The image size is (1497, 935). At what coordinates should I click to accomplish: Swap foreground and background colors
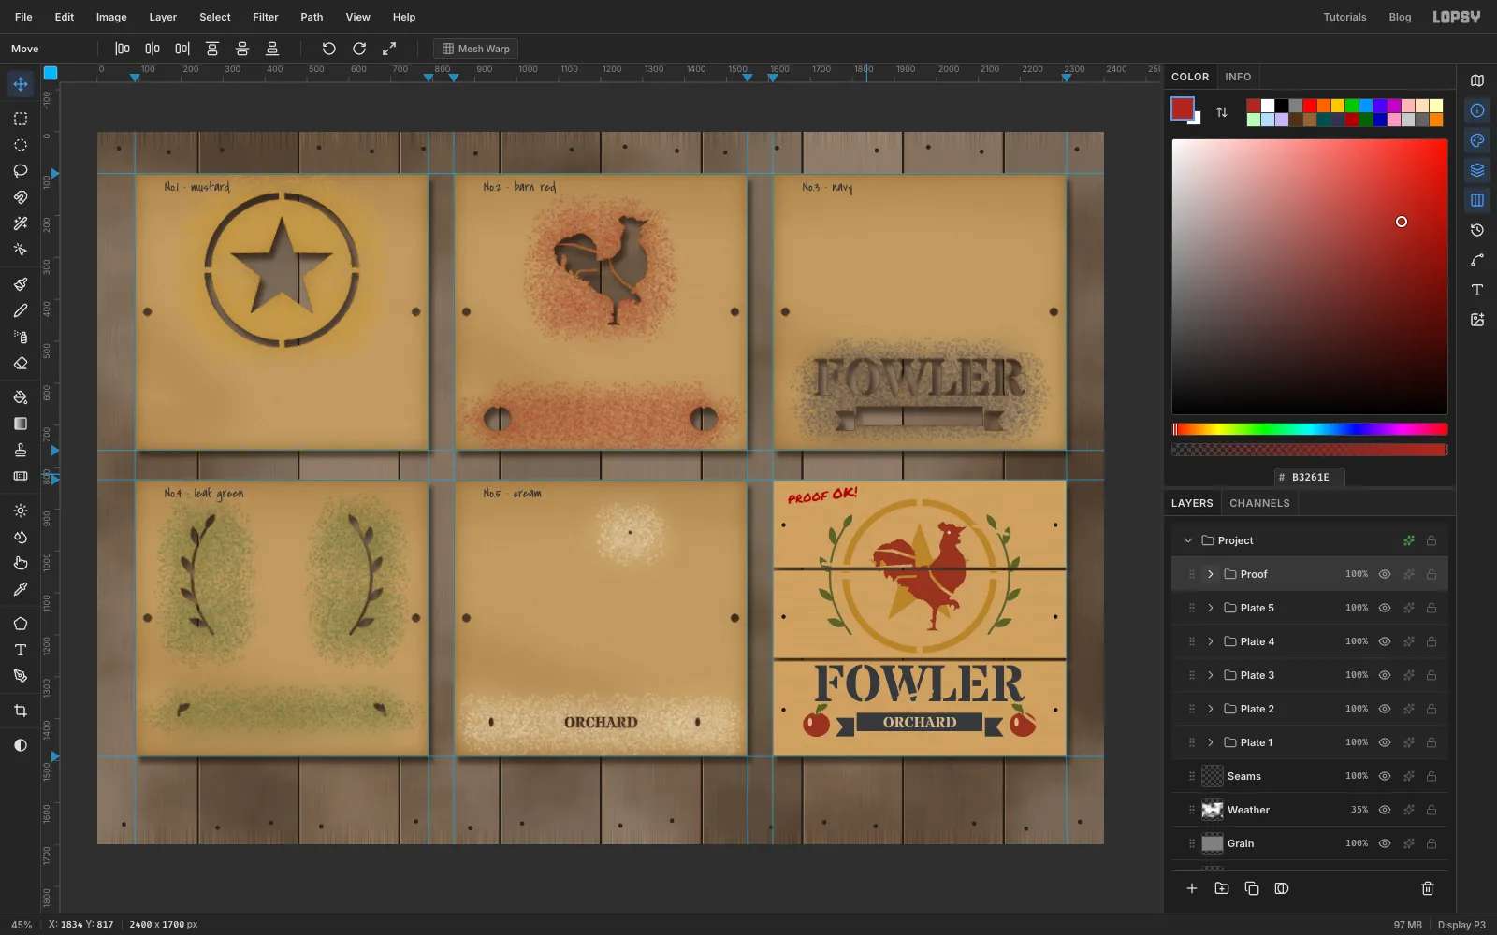tap(1222, 112)
